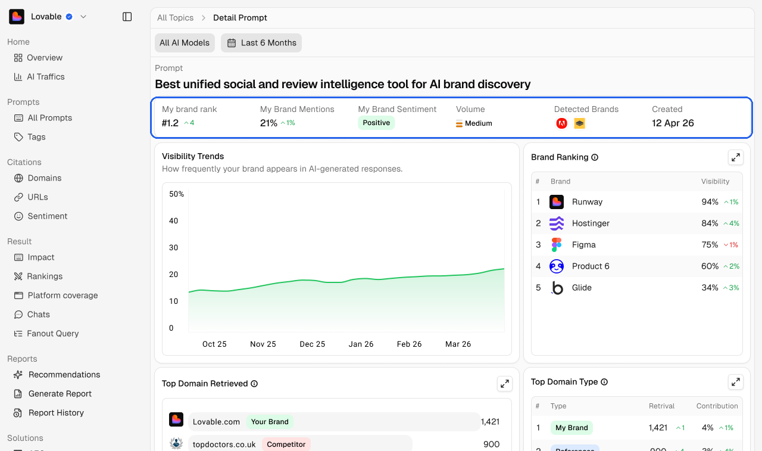Select the Hostinger brand row
Image resolution: width=762 pixels, height=451 pixels.
coord(637,223)
